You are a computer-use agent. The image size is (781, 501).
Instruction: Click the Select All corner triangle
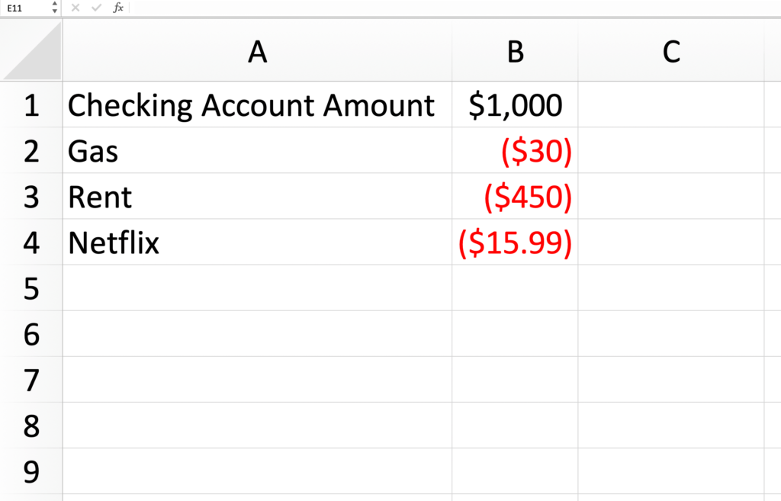(32, 52)
